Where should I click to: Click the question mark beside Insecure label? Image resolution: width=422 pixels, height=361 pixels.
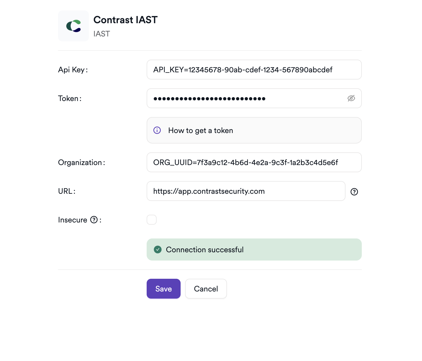pos(94,219)
